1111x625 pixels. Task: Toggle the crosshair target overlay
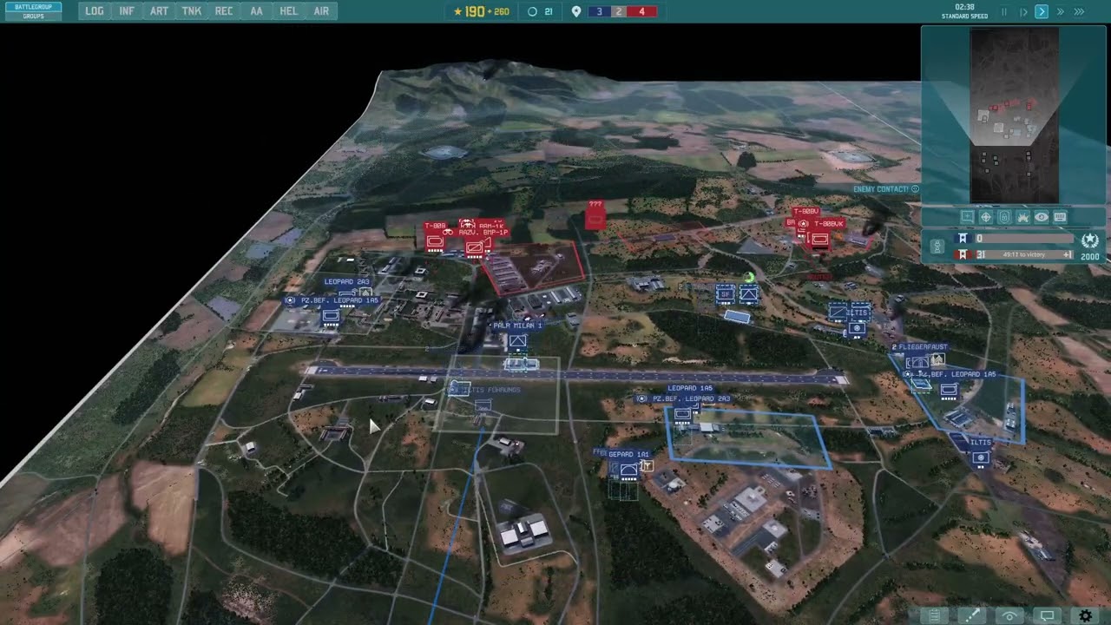coord(986,217)
